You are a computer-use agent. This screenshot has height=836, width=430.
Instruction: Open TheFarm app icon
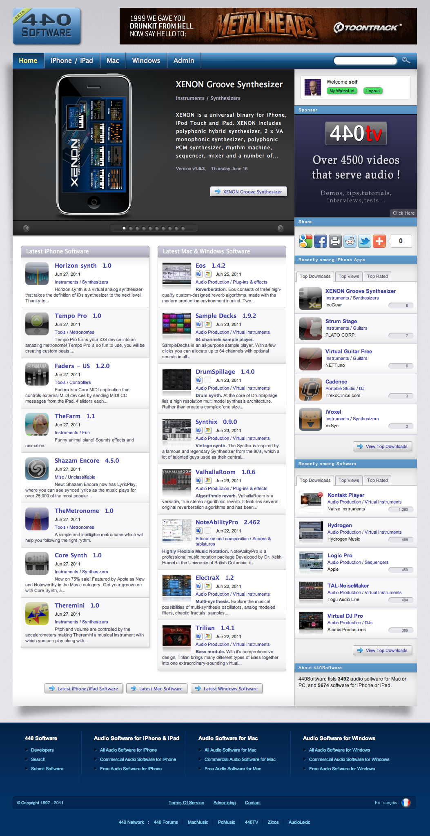pyautogui.click(x=37, y=424)
